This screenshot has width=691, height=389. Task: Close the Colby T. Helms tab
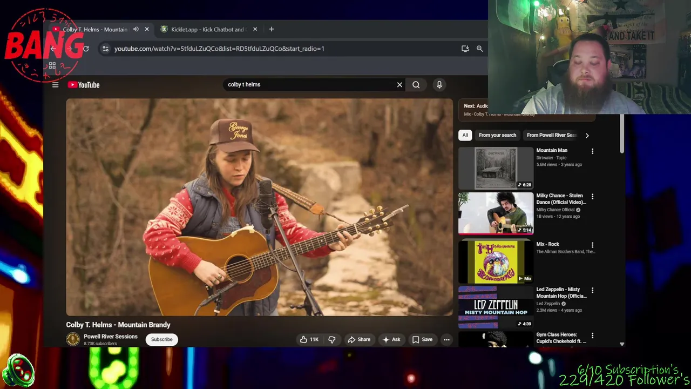click(146, 30)
